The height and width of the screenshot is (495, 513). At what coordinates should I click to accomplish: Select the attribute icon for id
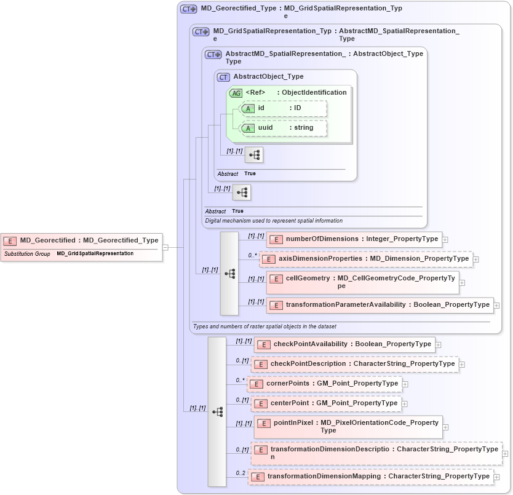tap(249, 108)
